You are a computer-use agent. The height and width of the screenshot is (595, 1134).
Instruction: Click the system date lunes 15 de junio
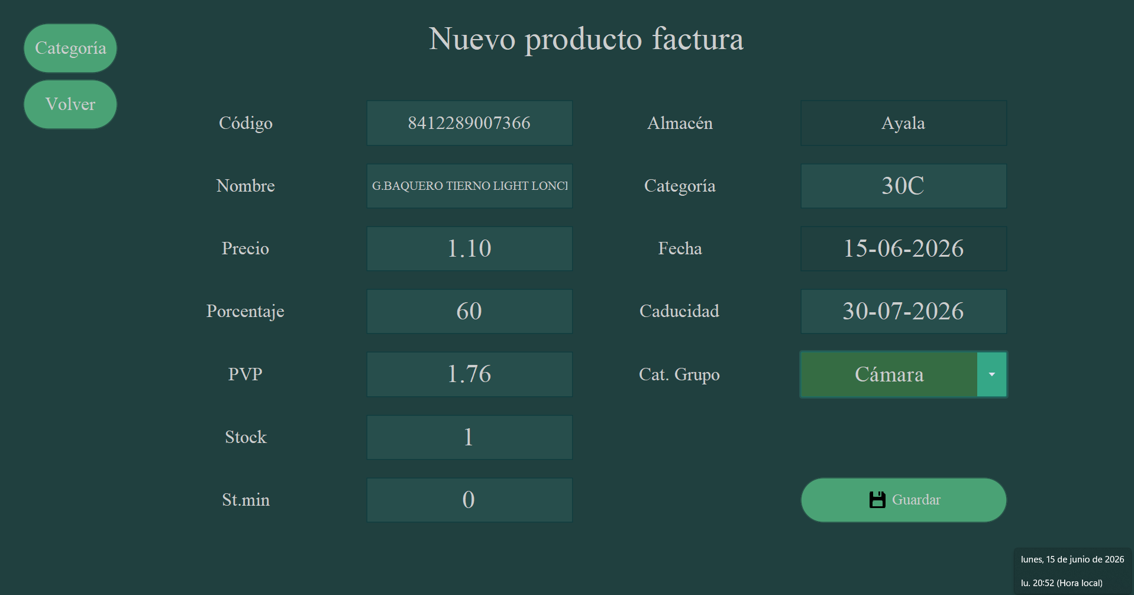coord(1072,560)
